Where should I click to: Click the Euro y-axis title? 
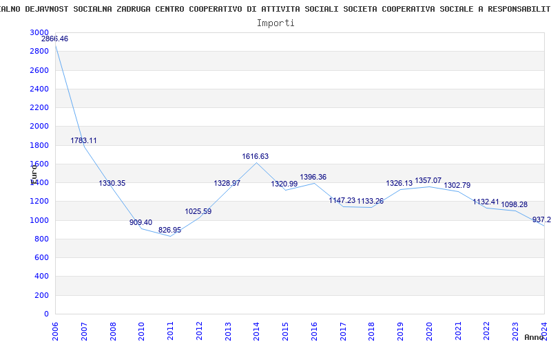33,174
